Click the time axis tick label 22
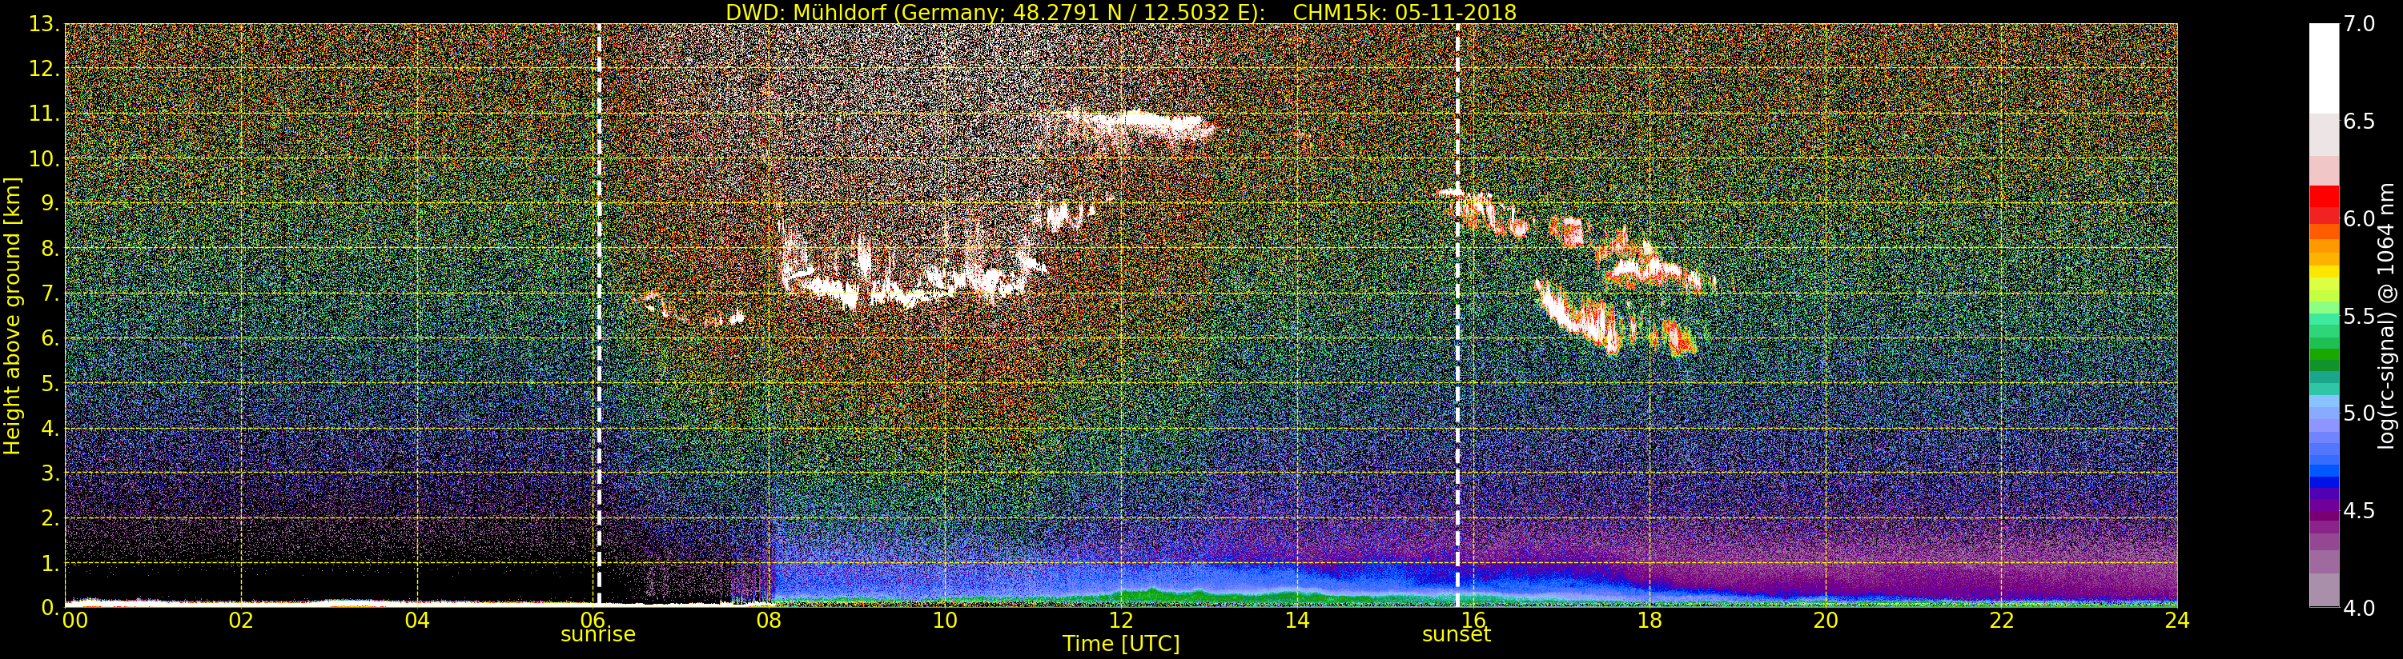 pos(2001,620)
